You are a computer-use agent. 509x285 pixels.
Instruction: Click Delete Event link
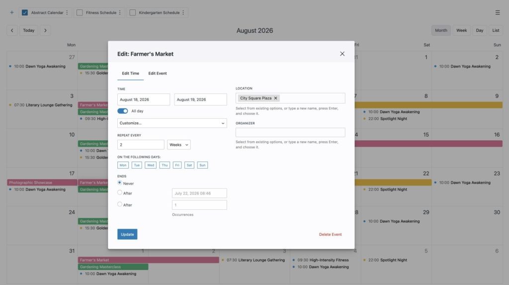click(x=330, y=234)
